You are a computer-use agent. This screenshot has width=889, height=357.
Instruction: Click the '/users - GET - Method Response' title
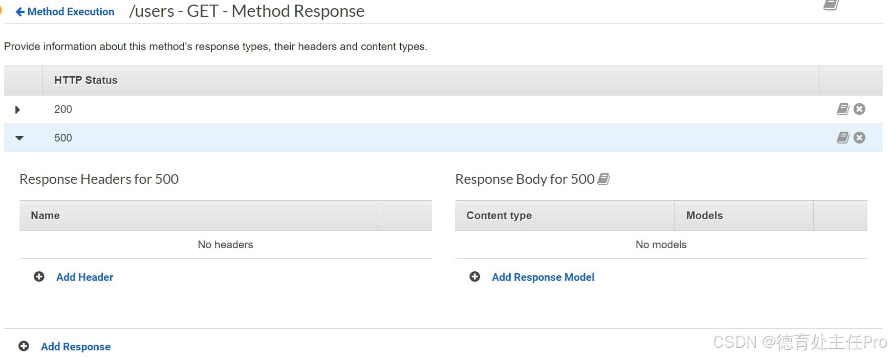247,11
